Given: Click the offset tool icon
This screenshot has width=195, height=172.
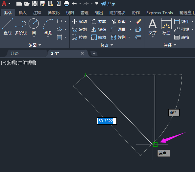Looking at the screenshot, I should click(x=138, y=37).
